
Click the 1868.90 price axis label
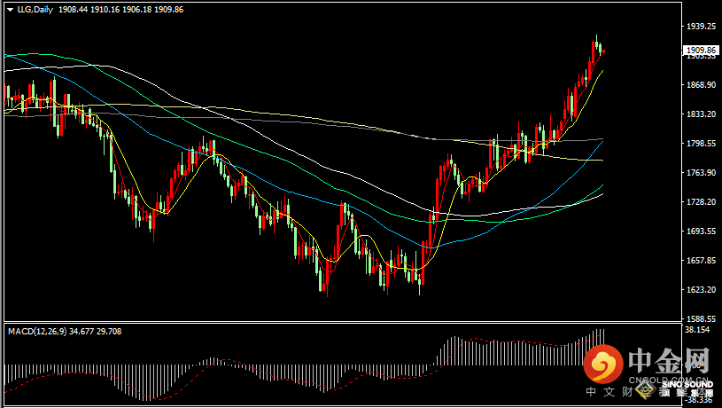[x=701, y=85]
